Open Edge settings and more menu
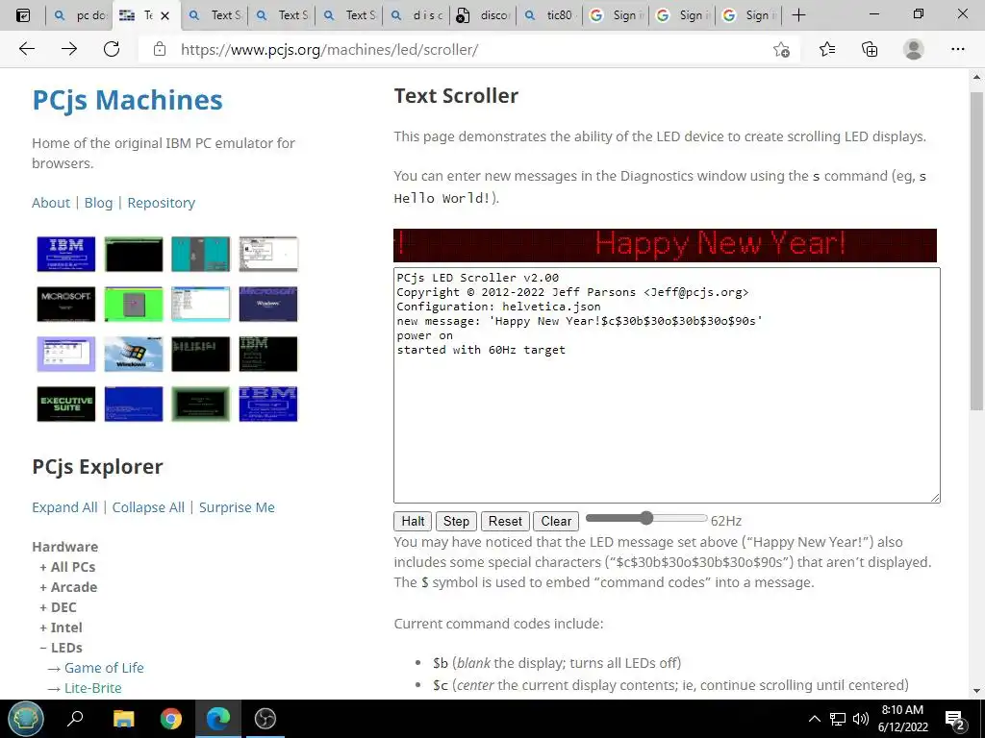 957,49
